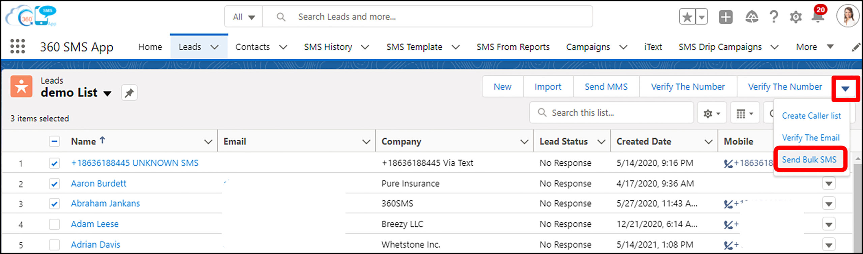Open the favorites list dropdown arrow
This screenshot has height=254, width=863.
(702, 17)
